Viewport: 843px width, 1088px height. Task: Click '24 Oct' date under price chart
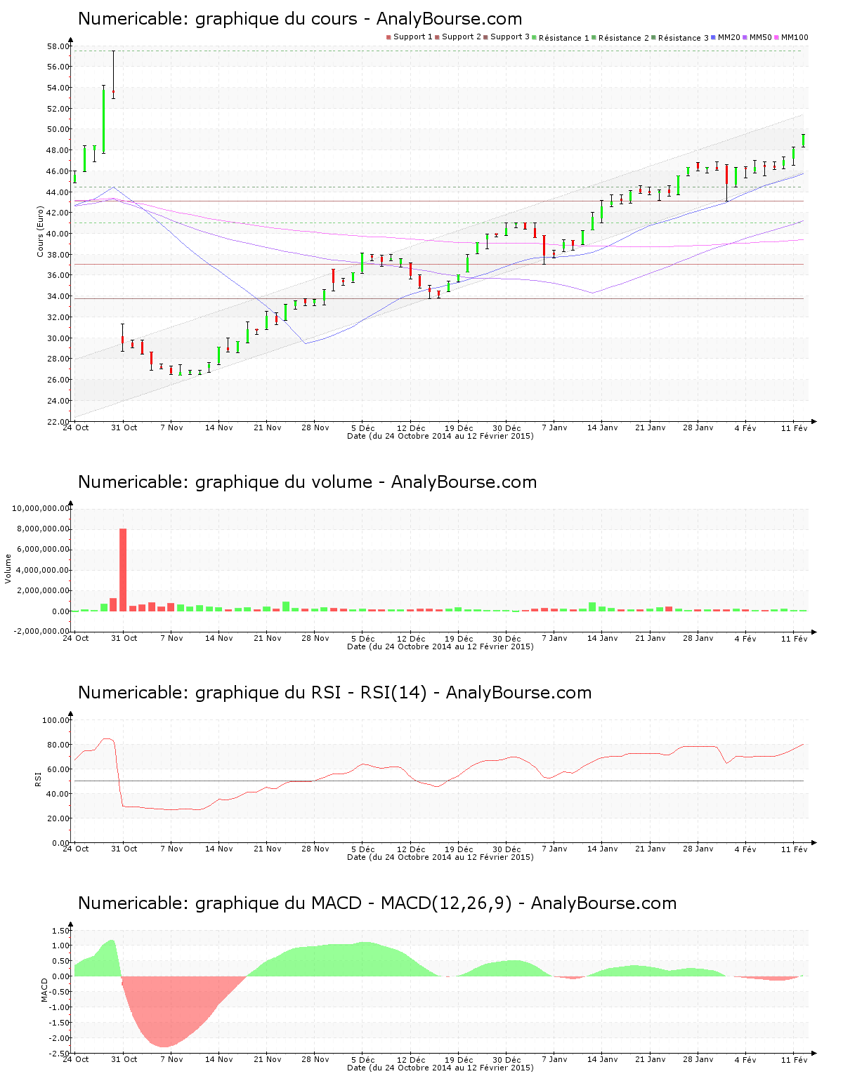pyautogui.click(x=75, y=428)
